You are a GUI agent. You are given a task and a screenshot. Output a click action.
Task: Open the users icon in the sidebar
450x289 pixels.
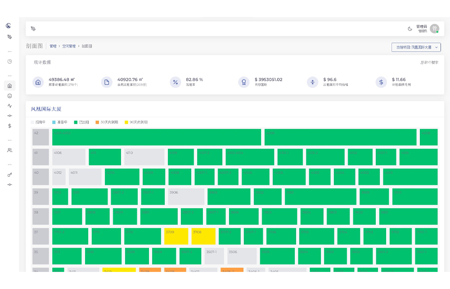coord(9,150)
